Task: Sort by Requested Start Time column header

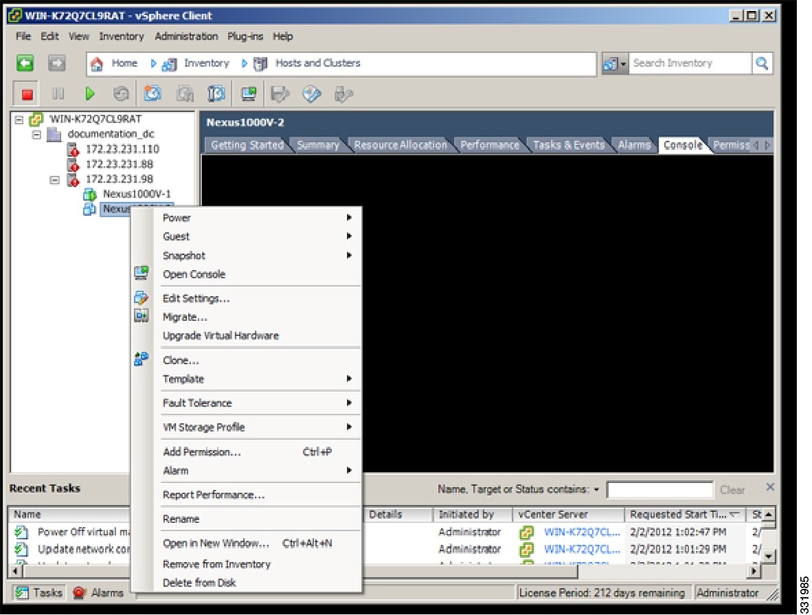Action: (x=684, y=515)
